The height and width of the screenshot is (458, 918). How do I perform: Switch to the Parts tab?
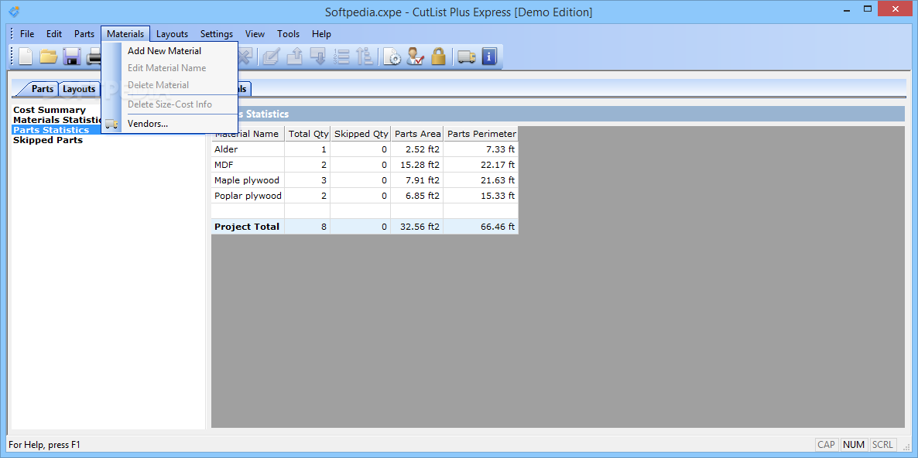[x=42, y=89]
